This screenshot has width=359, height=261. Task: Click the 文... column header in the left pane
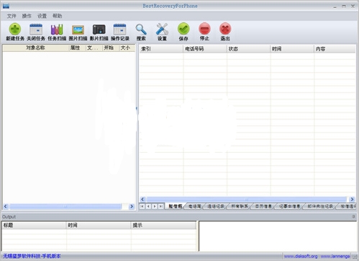pos(94,48)
